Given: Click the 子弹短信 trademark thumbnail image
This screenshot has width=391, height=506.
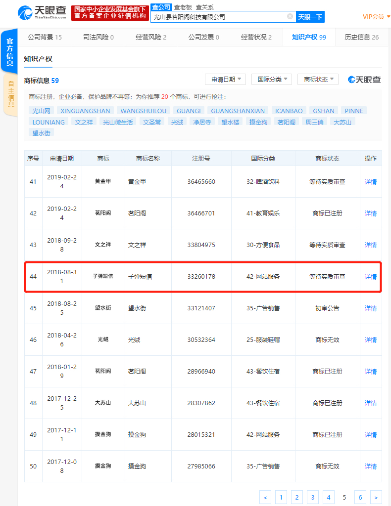Looking at the screenshot, I should (x=103, y=276).
